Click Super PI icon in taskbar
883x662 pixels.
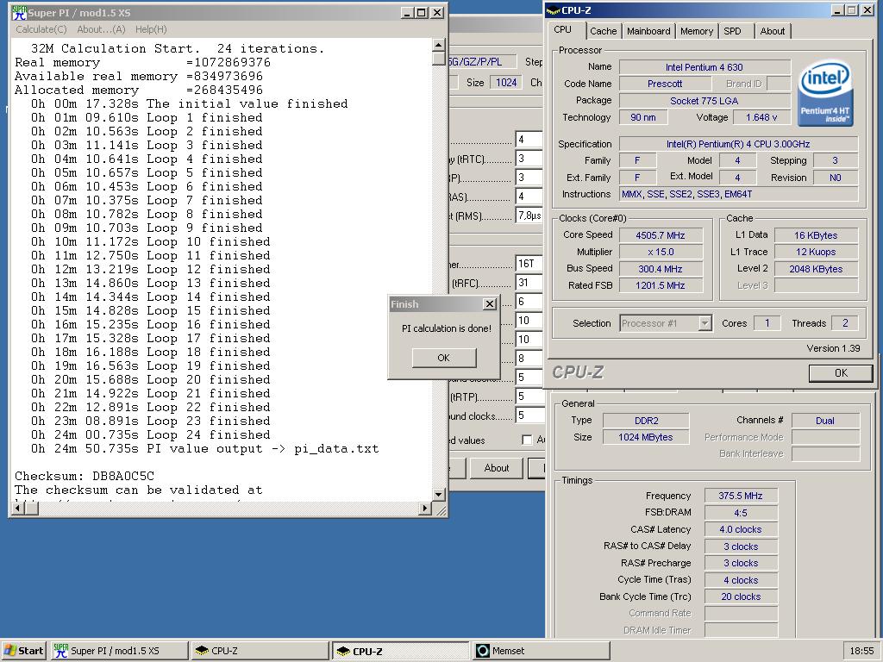pyautogui.click(x=61, y=651)
